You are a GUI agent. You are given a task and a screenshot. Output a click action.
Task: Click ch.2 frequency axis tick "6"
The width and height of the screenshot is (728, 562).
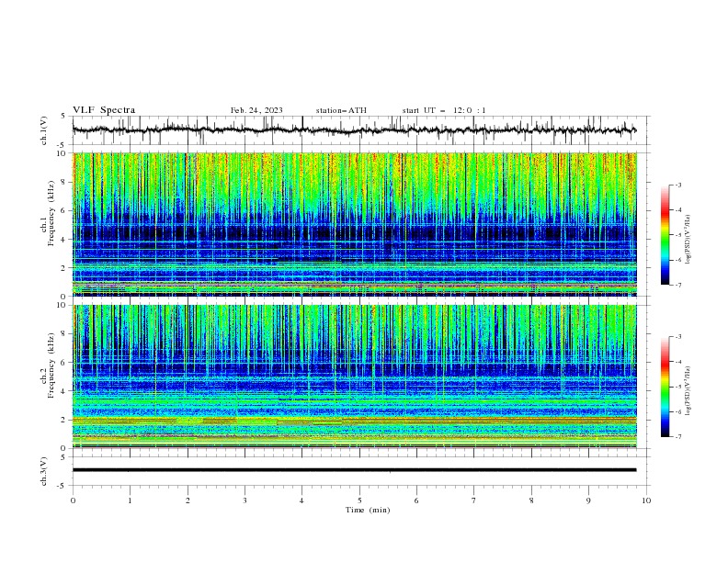point(64,363)
